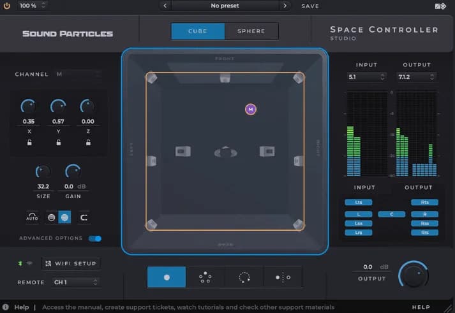Click the SAVE preset button
The width and height of the screenshot is (455, 313).
coord(310,6)
